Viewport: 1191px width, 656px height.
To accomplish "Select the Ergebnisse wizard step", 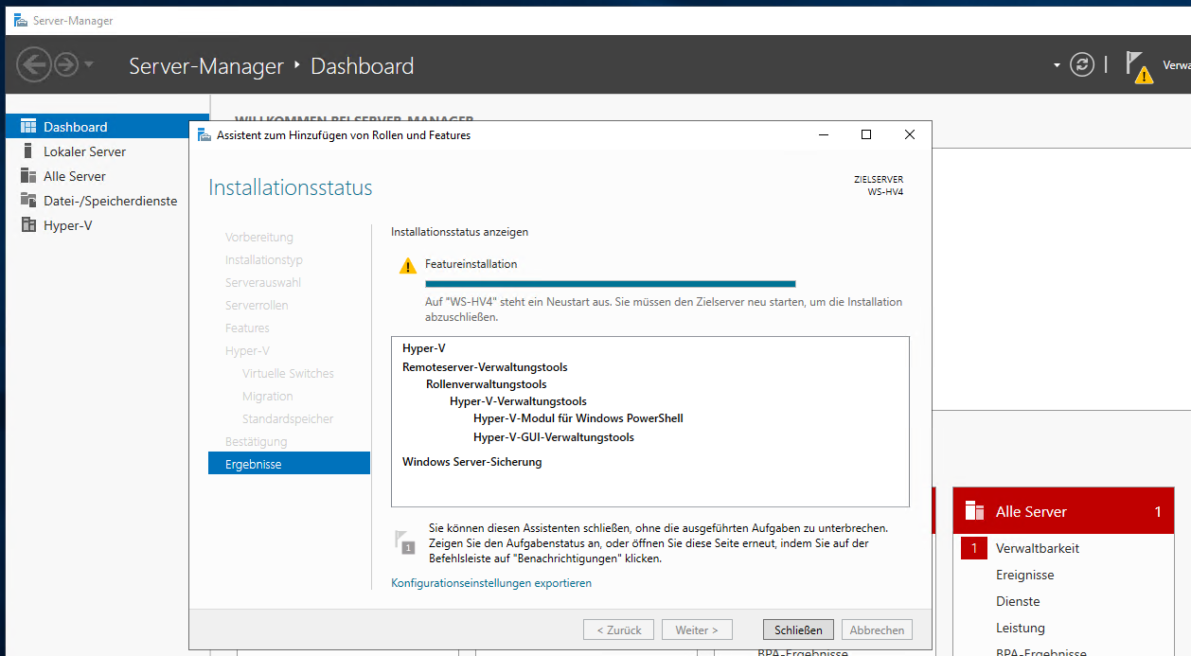I will click(x=289, y=464).
